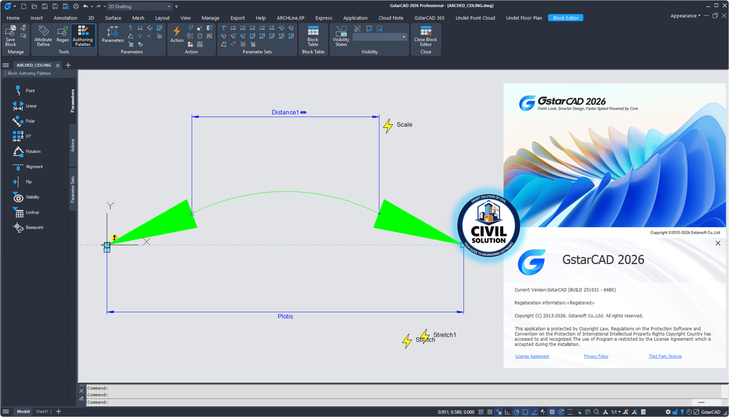Open annotation scale 1:1 dropdown
729x417 pixels.
pyautogui.click(x=616, y=412)
